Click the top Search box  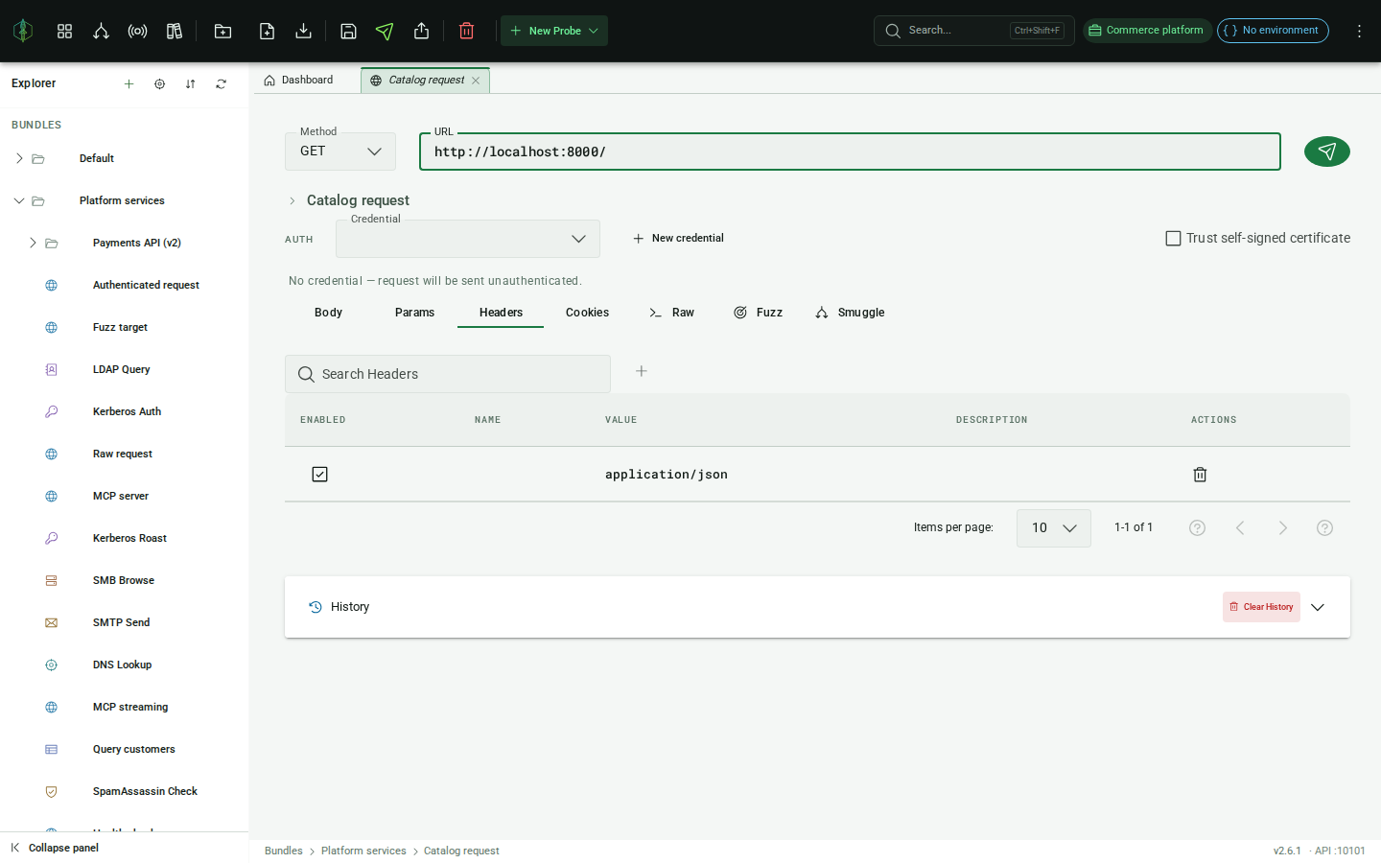tap(973, 31)
